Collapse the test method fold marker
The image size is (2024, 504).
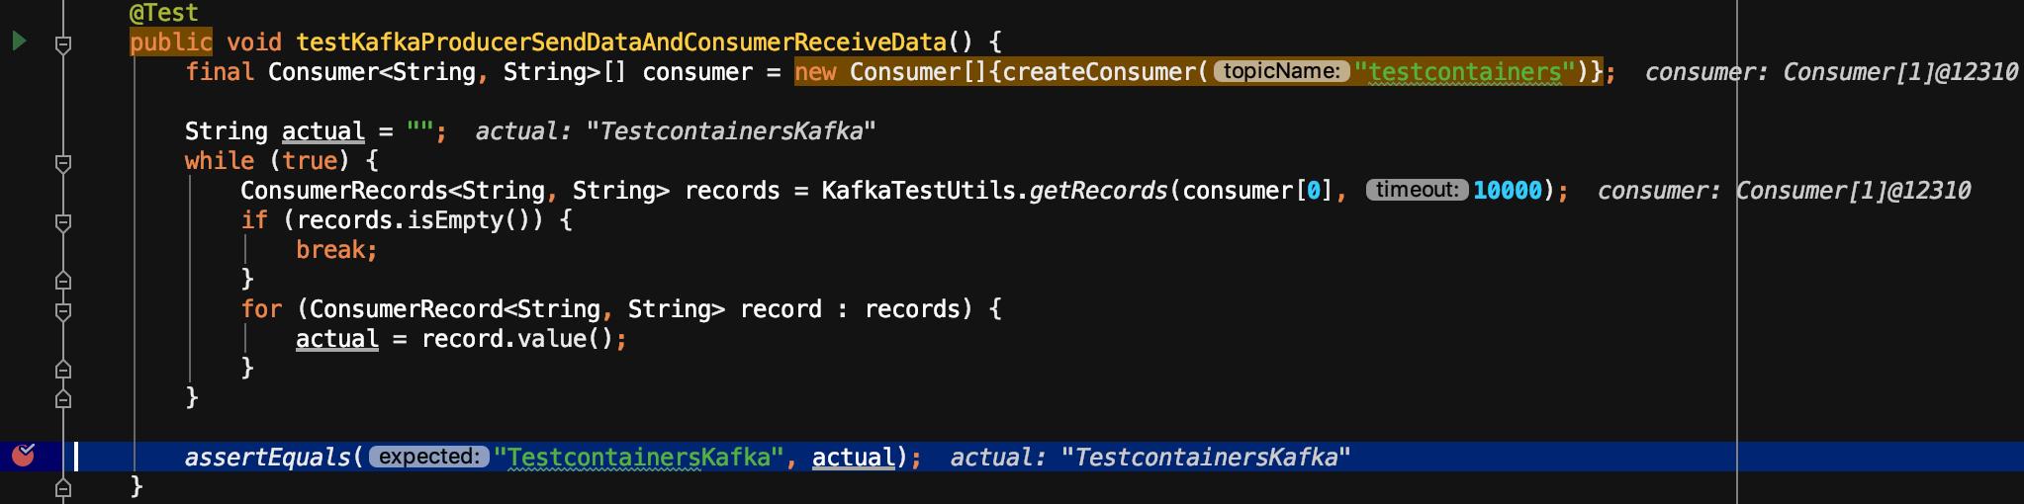click(x=62, y=43)
